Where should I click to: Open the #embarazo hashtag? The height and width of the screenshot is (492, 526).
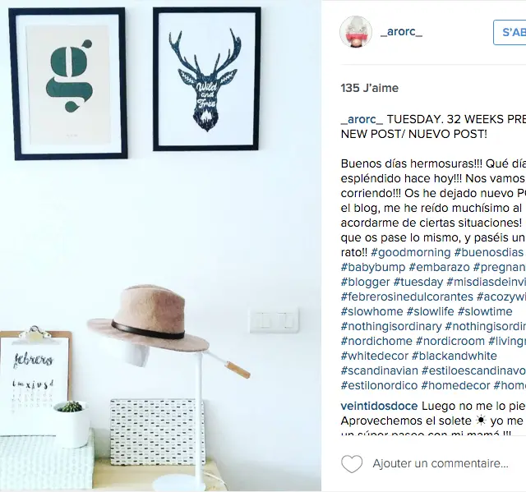pos(440,267)
